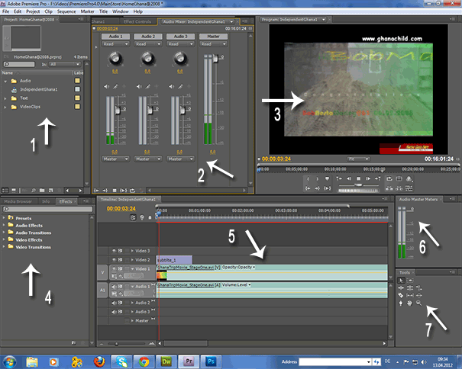Toggle mute for Audio 1 in mixer
The height and width of the screenshot is (369, 462).
tap(107, 85)
